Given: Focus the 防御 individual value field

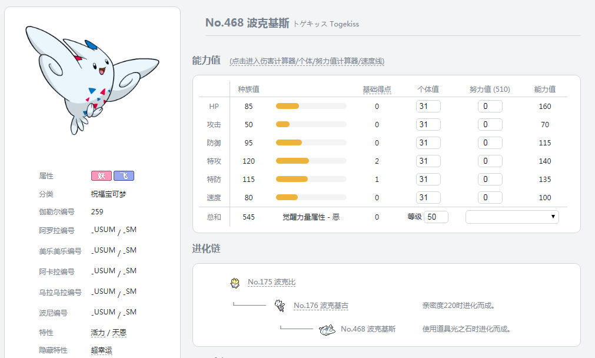Looking at the screenshot, I should [428, 142].
